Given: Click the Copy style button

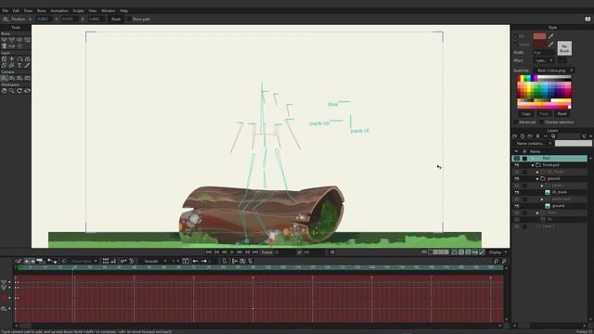Looking at the screenshot, I should 526,113.
